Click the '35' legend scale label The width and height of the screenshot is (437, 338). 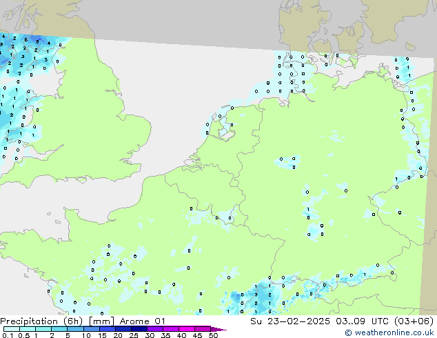165,335
